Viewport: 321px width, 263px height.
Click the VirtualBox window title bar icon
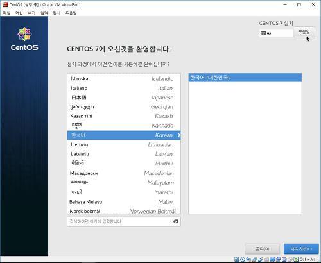click(x=5, y=4)
